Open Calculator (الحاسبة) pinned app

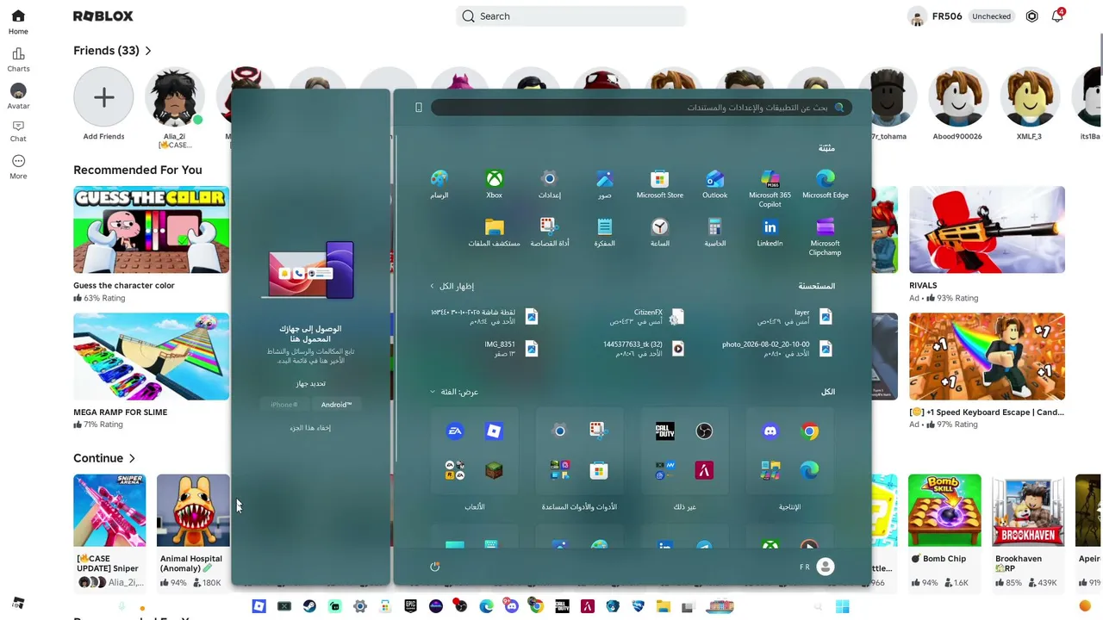coord(714,232)
